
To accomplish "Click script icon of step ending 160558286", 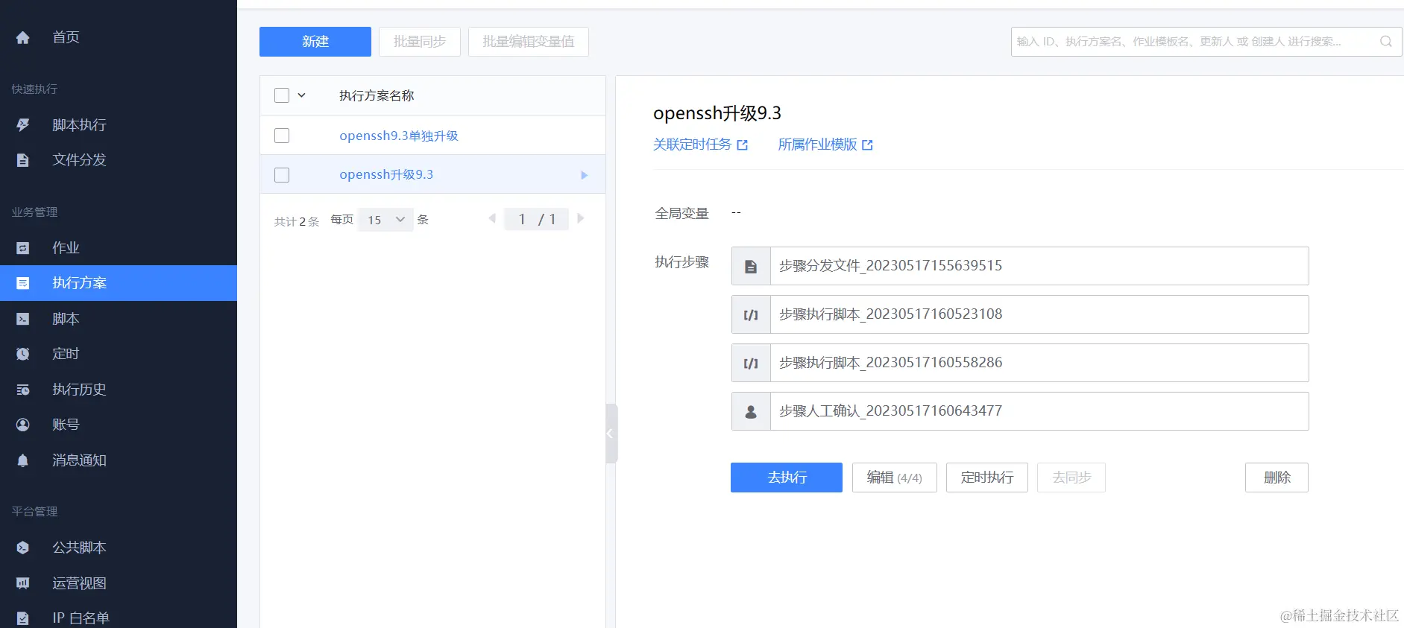I will tap(751, 363).
